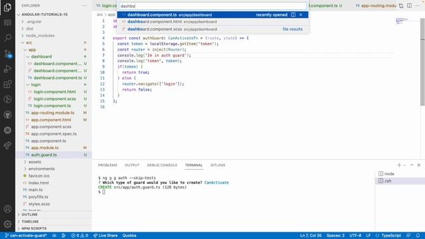This screenshot has width=425, height=239.
Task: Maximize the panel with chevron up
Action: [x=412, y=165]
